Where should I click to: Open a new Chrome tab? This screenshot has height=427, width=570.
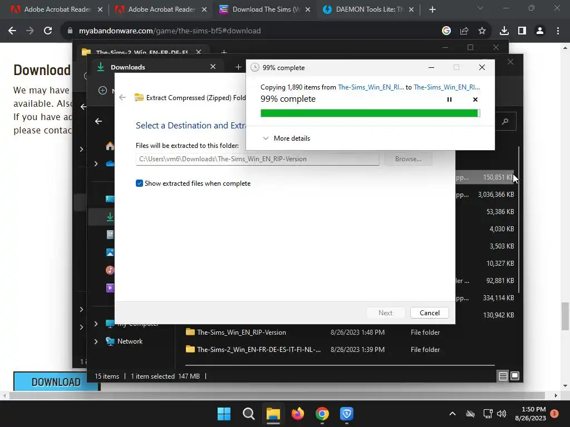click(432, 9)
